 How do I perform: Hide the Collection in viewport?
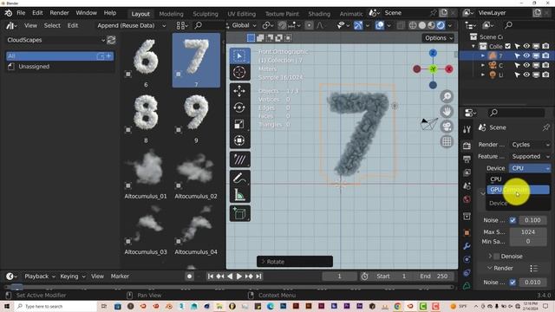[x=526, y=46]
